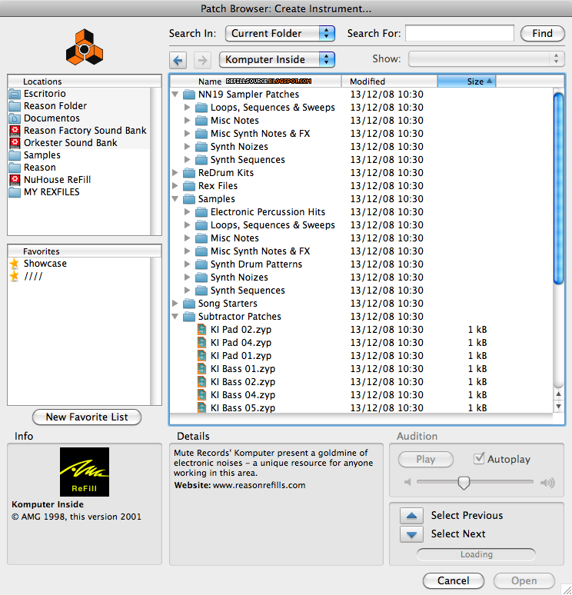The height and width of the screenshot is (595, 572).
Task: Click the Reason Folder location icon
Action: point(15,106)
